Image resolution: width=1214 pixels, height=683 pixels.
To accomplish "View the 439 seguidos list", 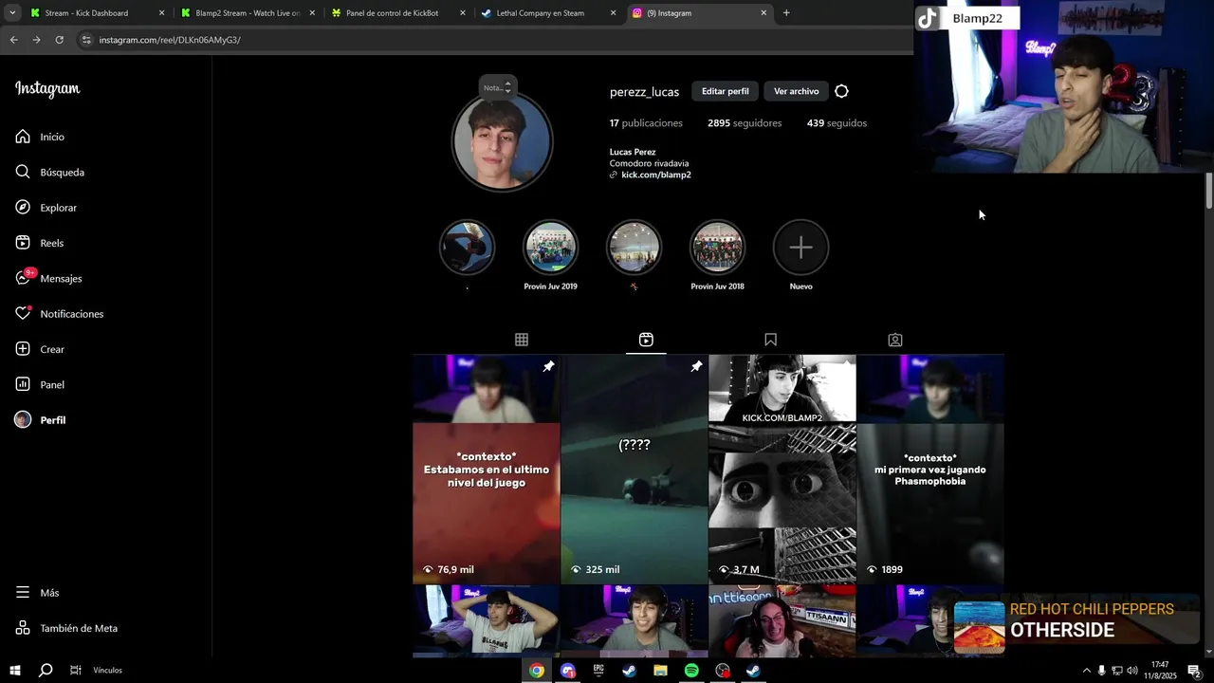I will pyautogui.click(x=837, y=123).
